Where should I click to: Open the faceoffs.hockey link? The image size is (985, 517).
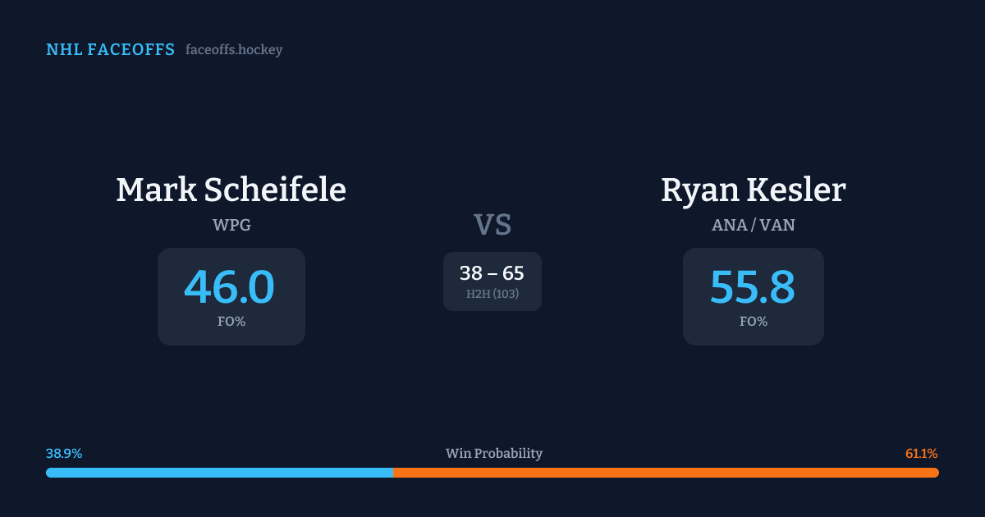point(234,50)
